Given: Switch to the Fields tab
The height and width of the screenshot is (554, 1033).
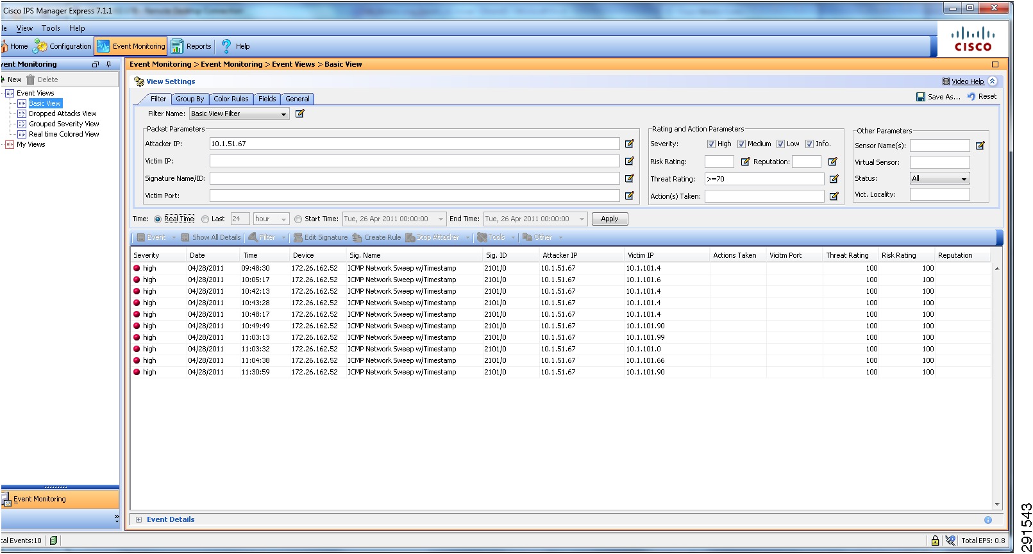Looking at the screenshot, I should [x=267, y=99].
